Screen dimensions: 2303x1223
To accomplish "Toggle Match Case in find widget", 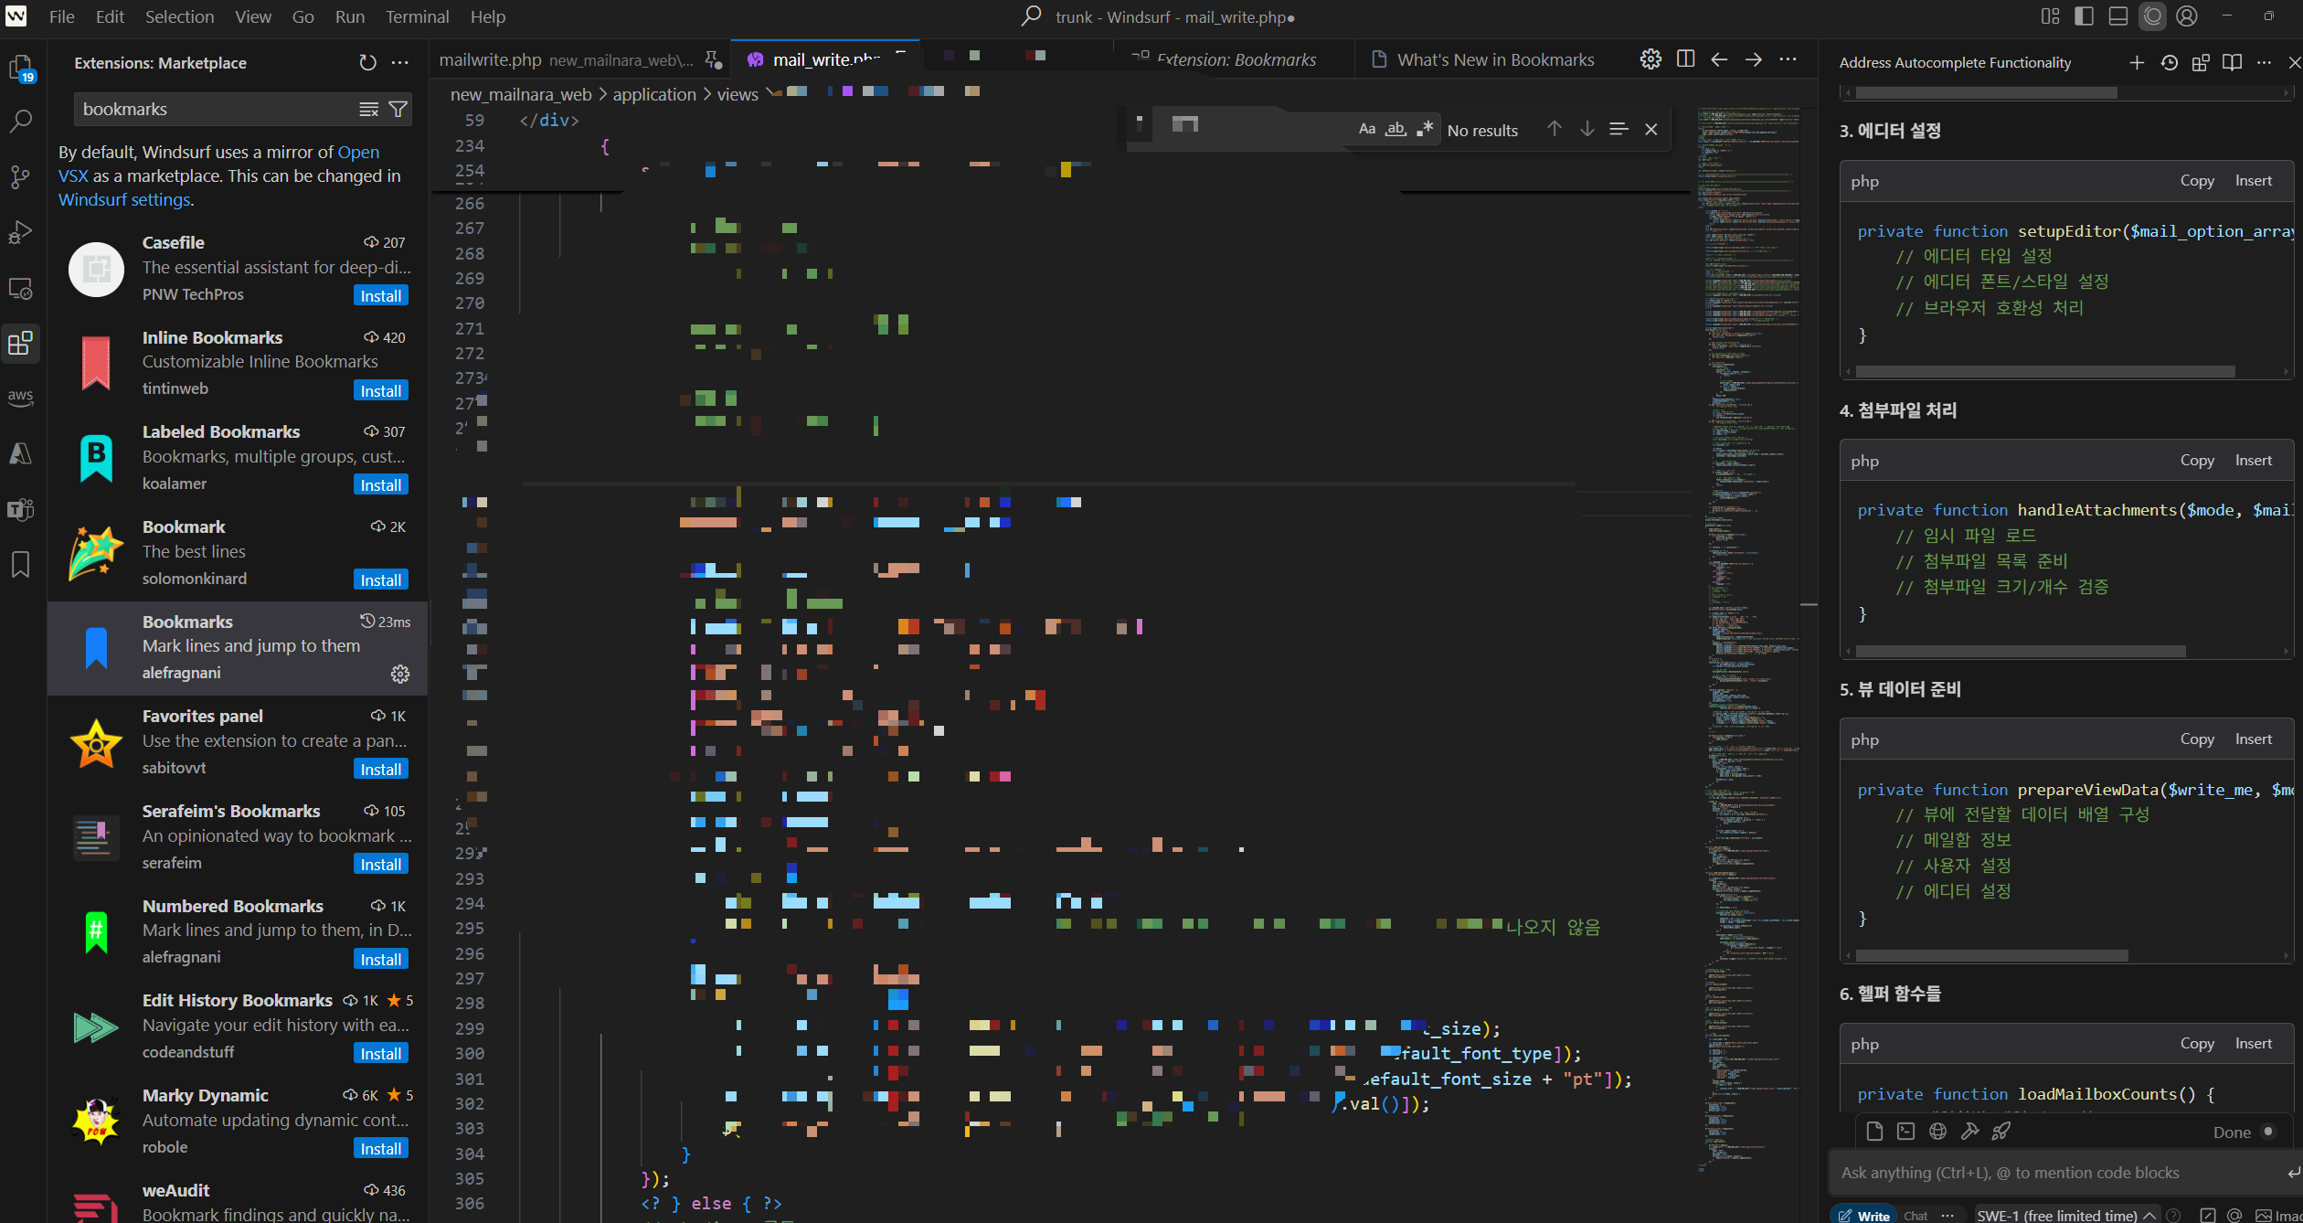I will coord(1366,129).
